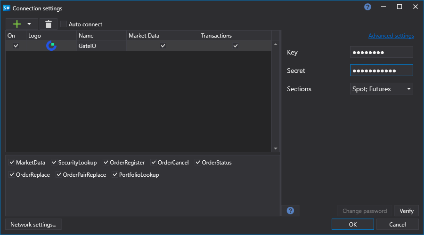Focus the Key input field

click(381, 52)
